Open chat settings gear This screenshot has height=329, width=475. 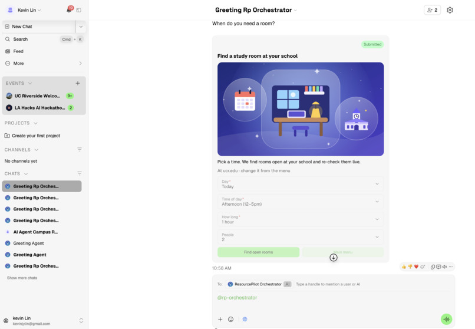[x=450, y=10]
